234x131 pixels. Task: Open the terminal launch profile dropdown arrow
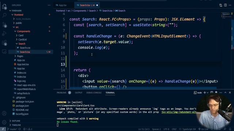(x=208, y=93)
